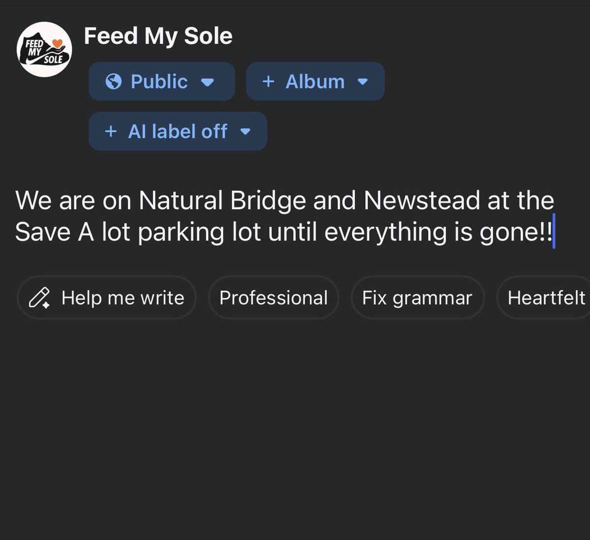Apply the Heartfelt tone suggestion
Screen dimensions: 590x540
pos(543,298)
